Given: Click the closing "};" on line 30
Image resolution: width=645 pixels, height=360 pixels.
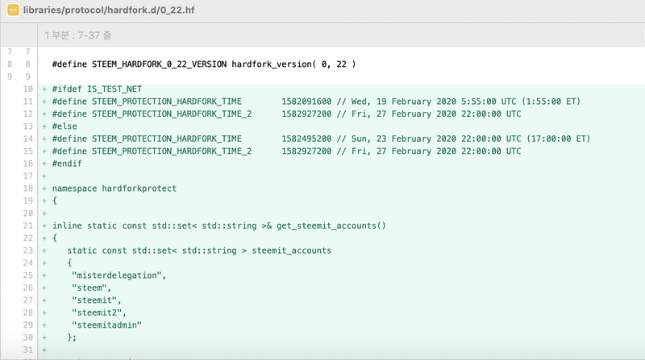Looking at the screenshot, I should (x=72, y=337).
